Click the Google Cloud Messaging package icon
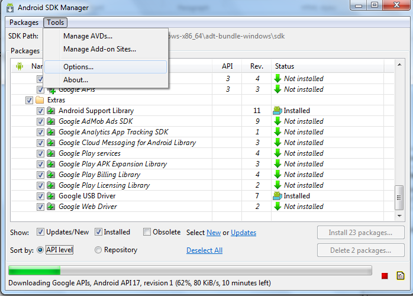Screen dimensions: 413x296 coord(51,143)
